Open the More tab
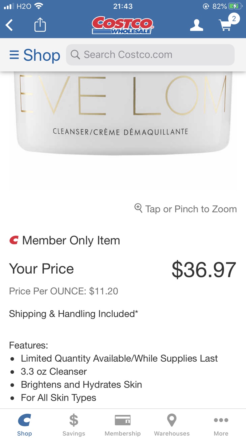The height and width of the screenshot is (438, 246). [221, 425]
